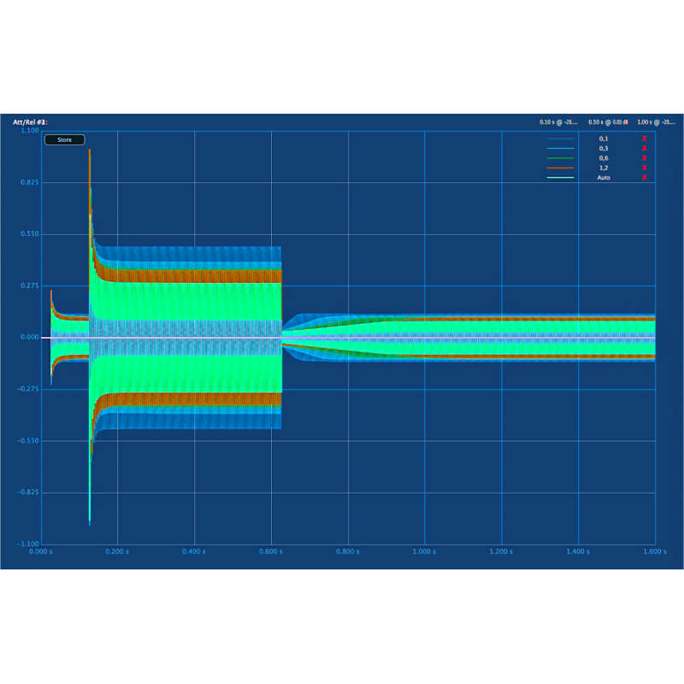Click the light blue "0,1" line swatch
684x684 pixels.
coord(560,139)
